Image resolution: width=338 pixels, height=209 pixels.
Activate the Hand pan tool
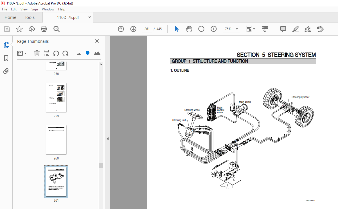[x=189, y=29]
